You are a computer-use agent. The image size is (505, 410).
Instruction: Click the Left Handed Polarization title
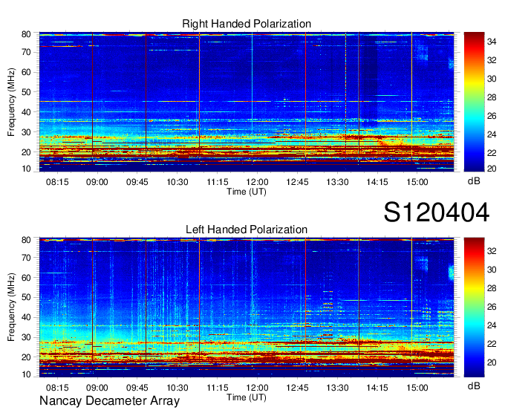pyautogui.click(x=247, y=230)
